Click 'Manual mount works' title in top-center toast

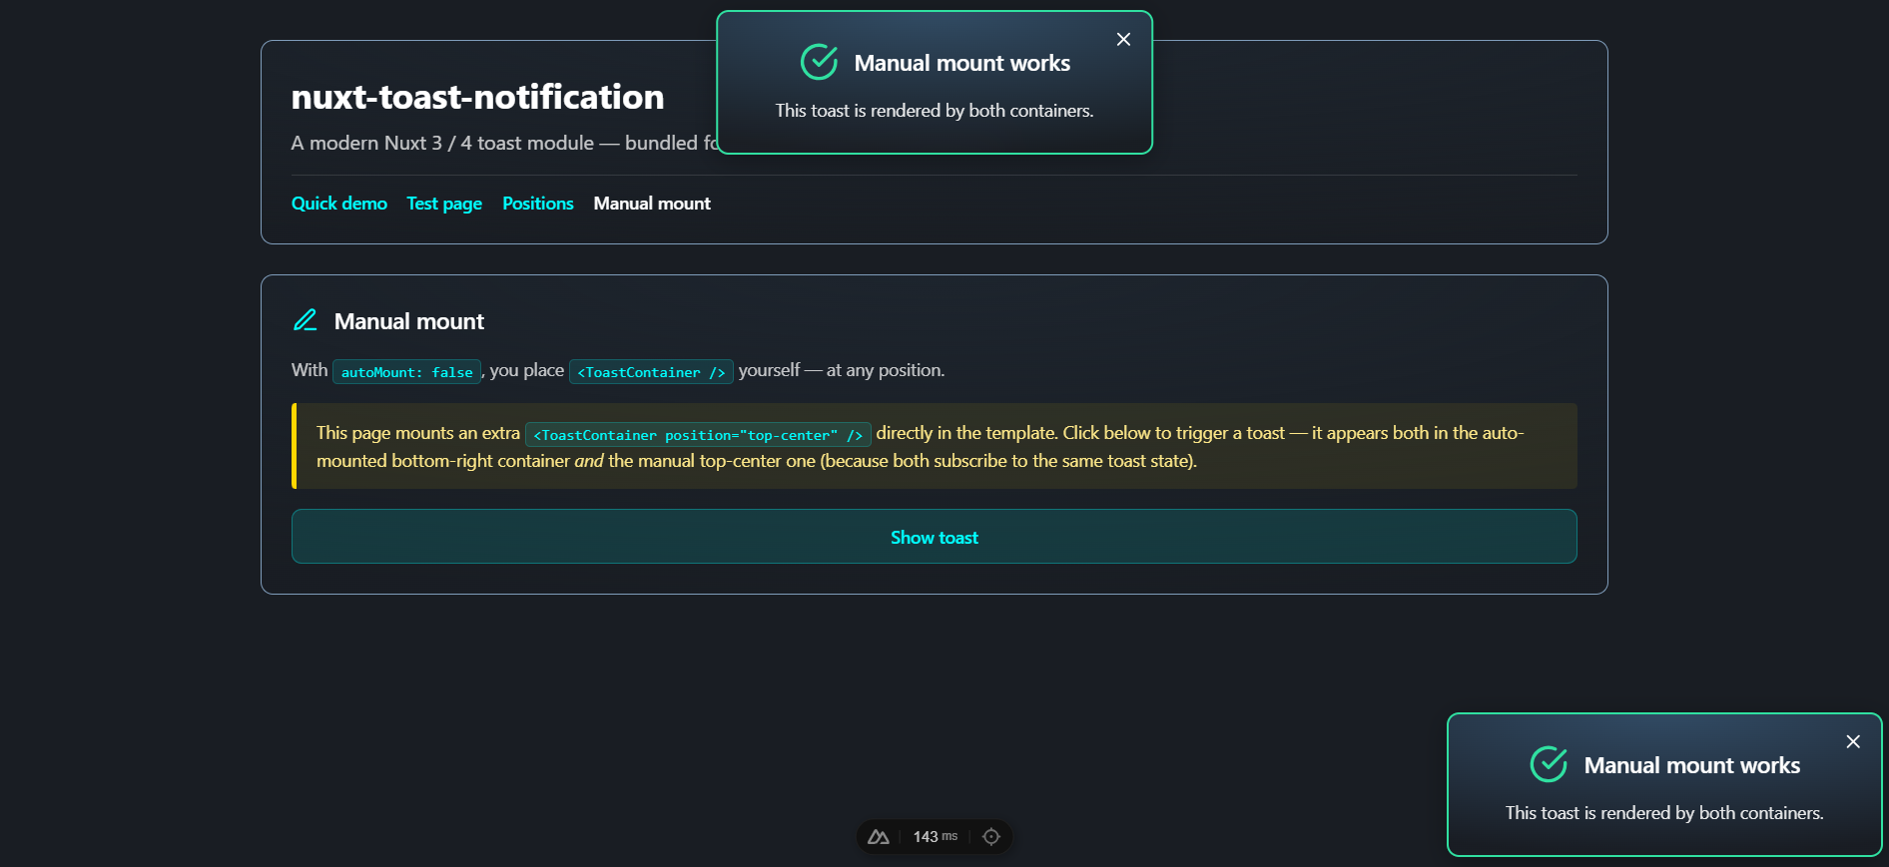[x=962, y=63]
